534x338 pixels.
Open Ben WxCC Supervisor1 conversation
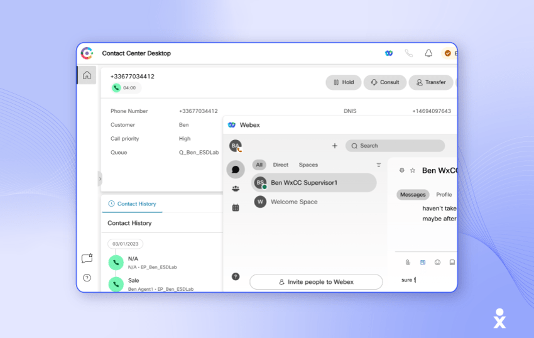(314, 183)
